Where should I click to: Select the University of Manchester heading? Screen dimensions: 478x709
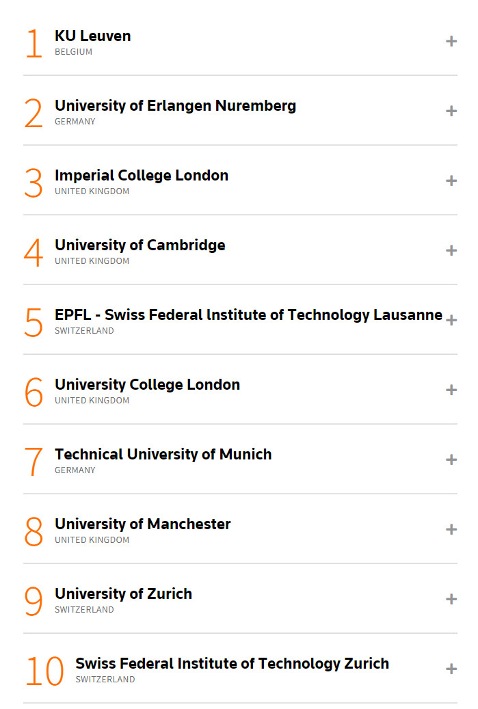pyautogui.click(x=143, y=524)
